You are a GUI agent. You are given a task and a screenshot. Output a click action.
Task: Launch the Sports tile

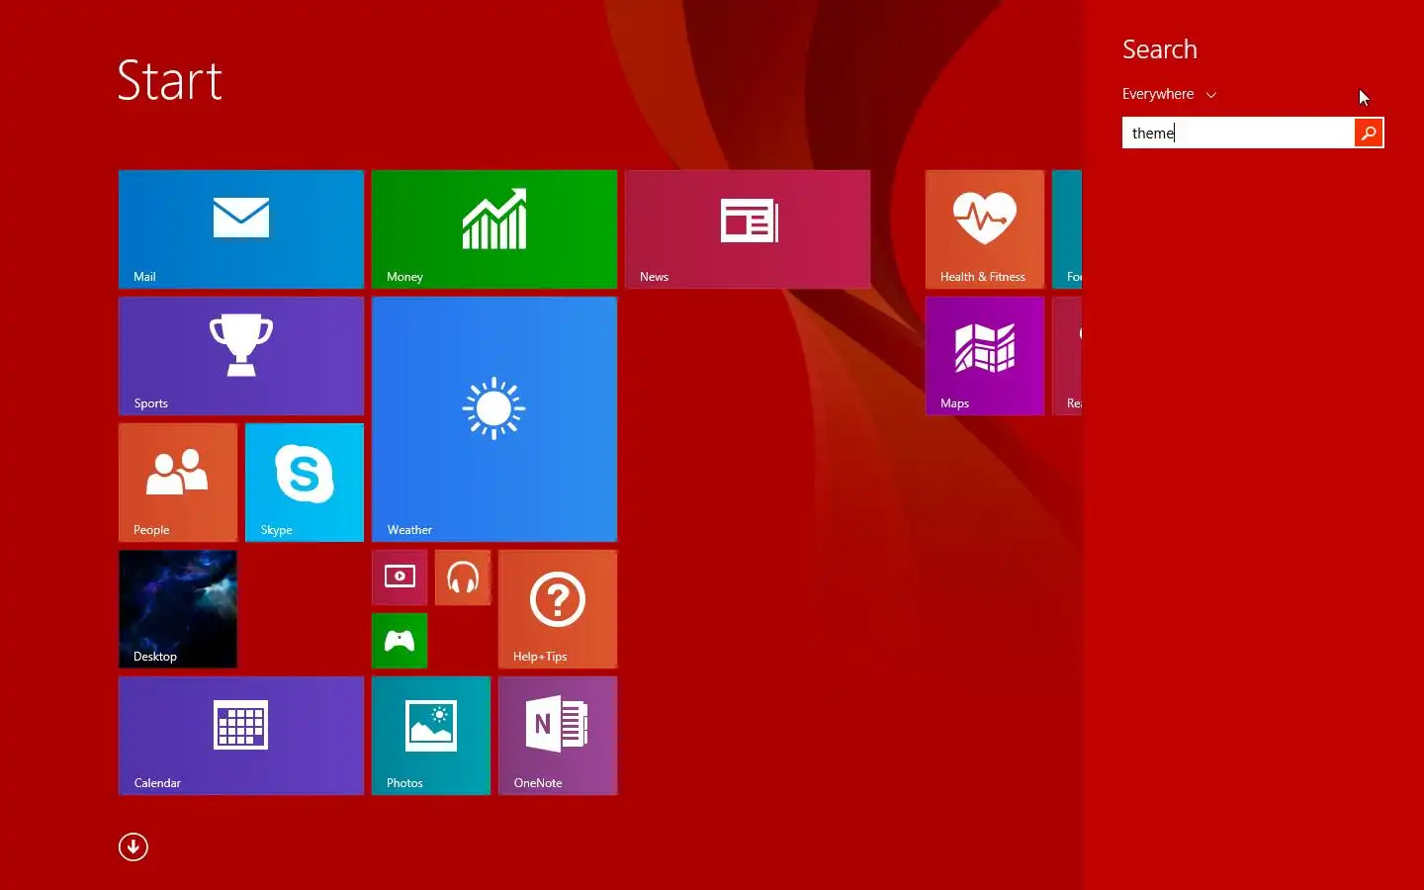point(241,356)
